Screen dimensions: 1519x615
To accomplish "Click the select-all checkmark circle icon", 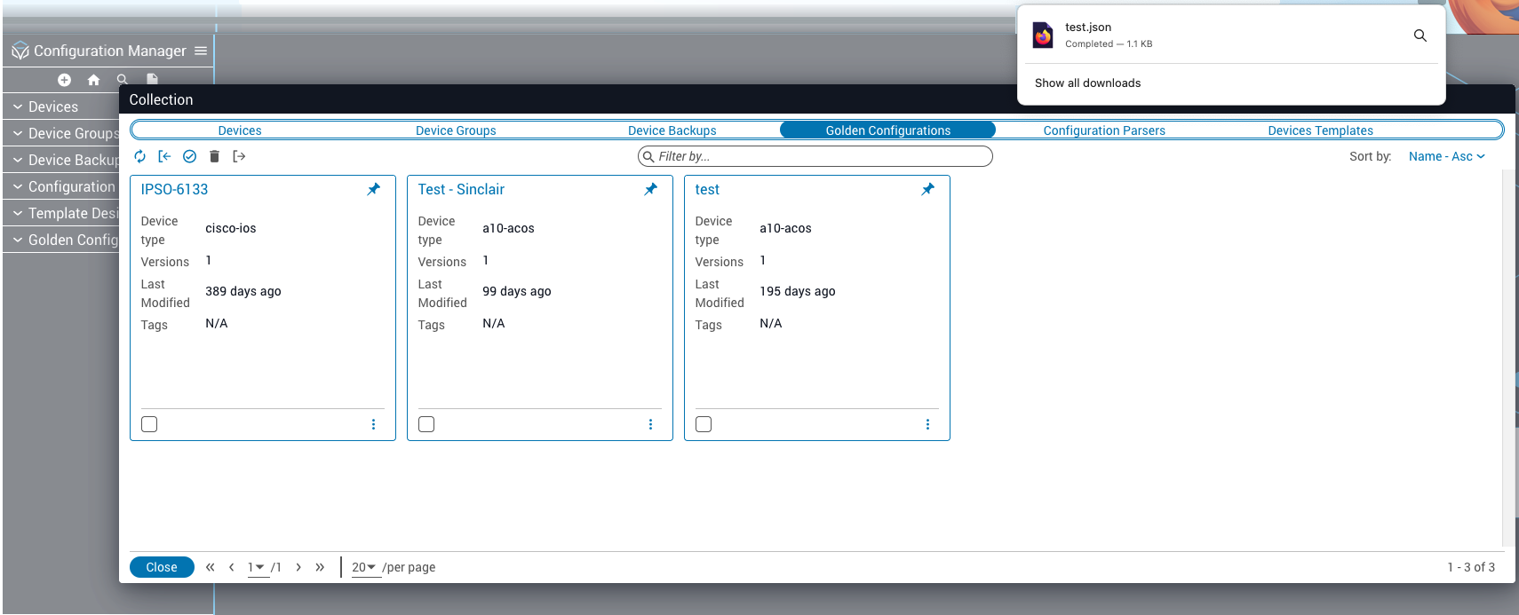I will (x=189, y=156).
